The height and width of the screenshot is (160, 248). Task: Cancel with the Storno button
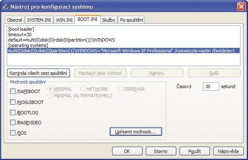(161, 151)
